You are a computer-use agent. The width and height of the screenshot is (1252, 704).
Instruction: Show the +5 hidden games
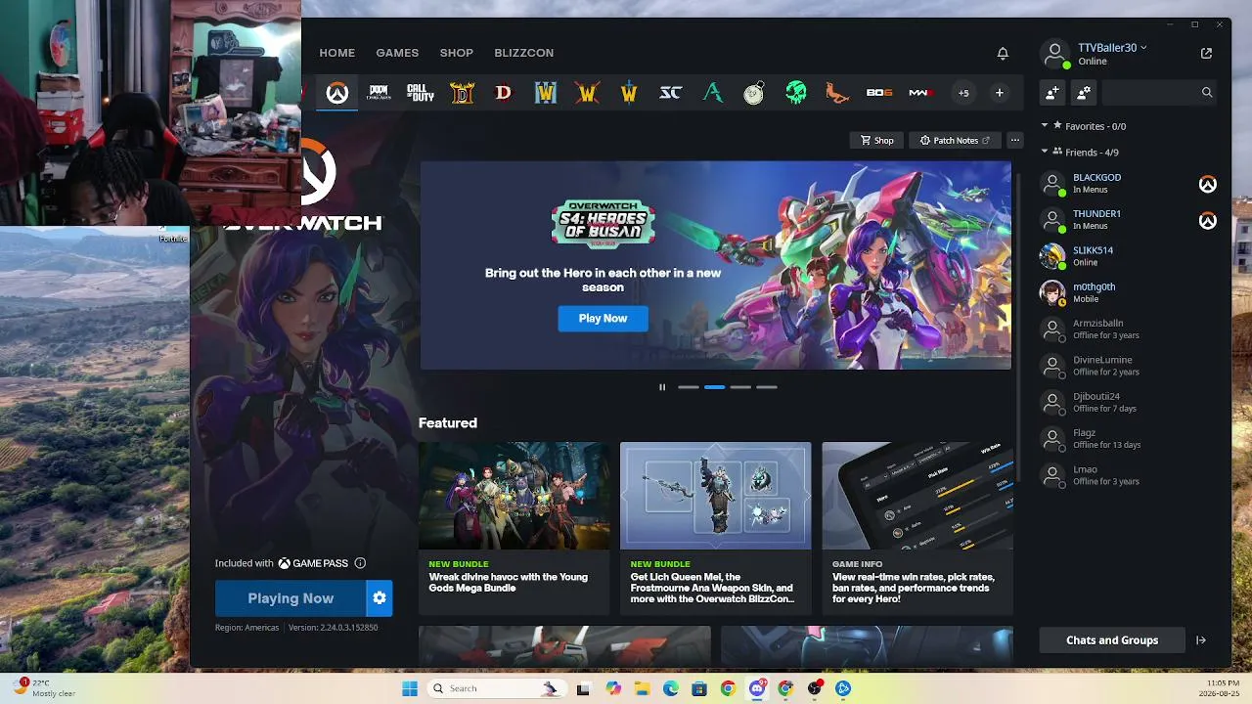(x=963, y=93)
